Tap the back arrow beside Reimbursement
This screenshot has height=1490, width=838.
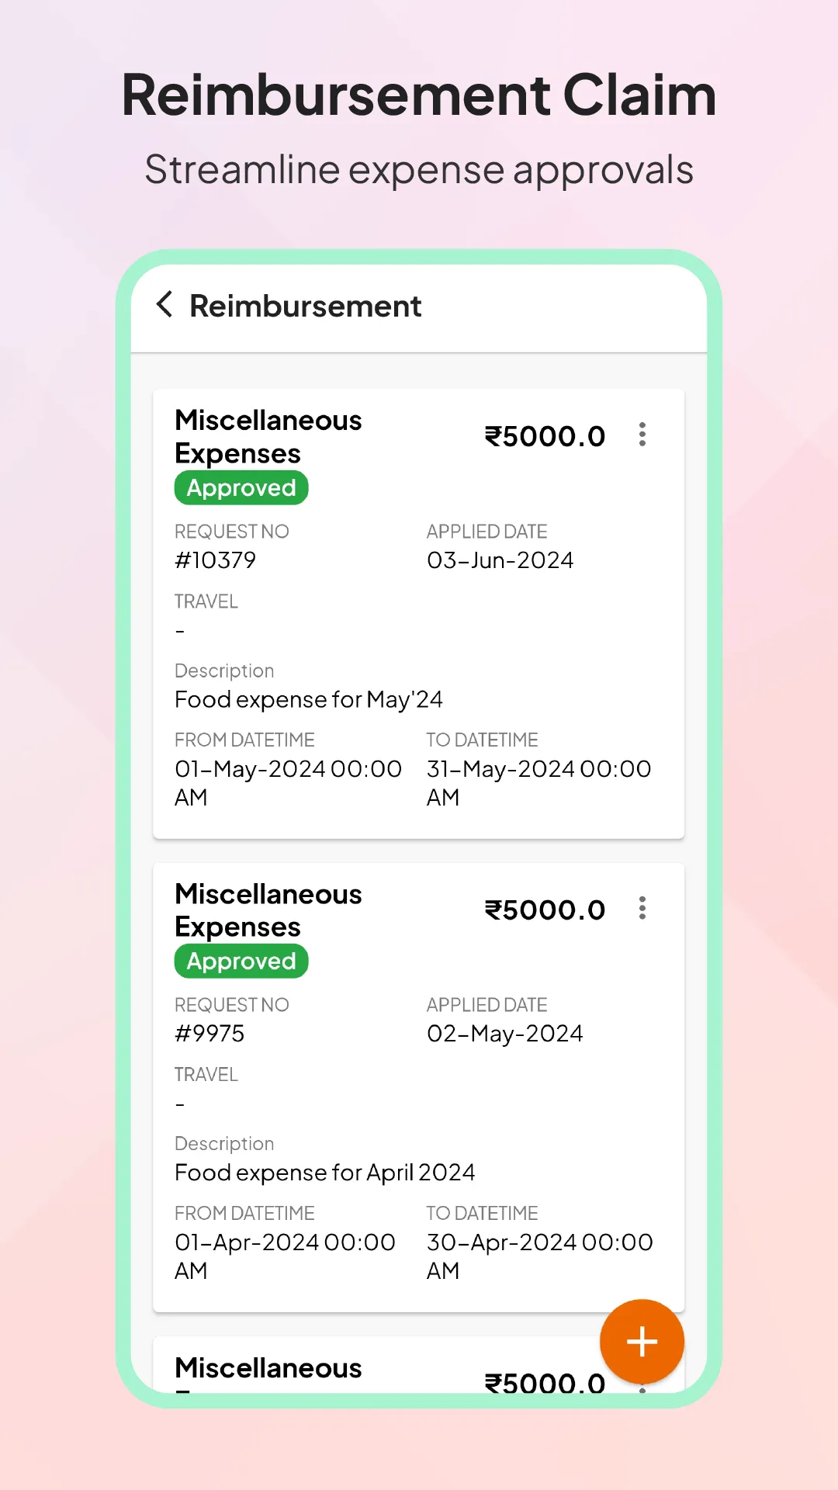(x=165, y=306)
